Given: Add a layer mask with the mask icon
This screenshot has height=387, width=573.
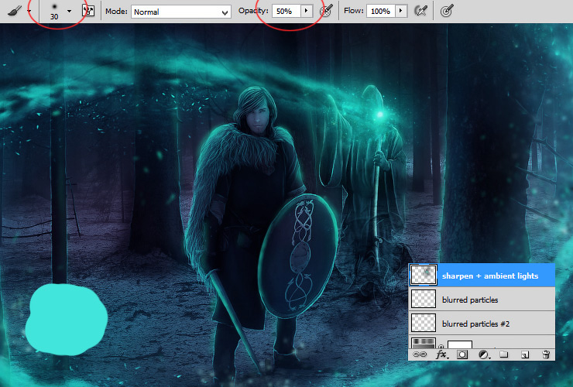Looking at the screenshot, I should (462, 354).
